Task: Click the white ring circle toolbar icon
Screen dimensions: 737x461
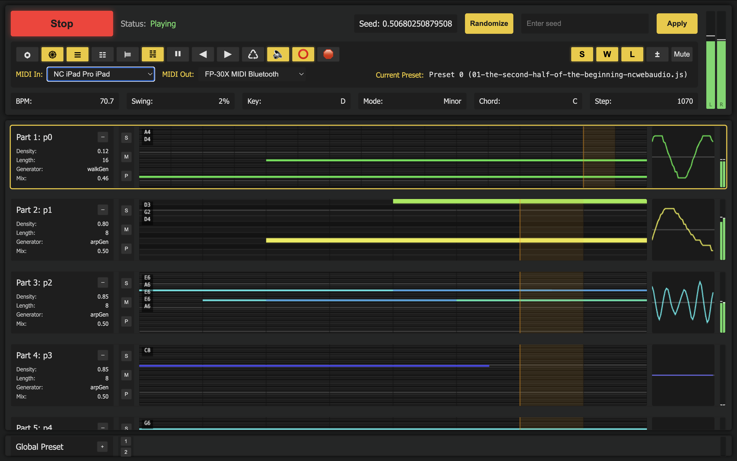Action: point(27,54)
